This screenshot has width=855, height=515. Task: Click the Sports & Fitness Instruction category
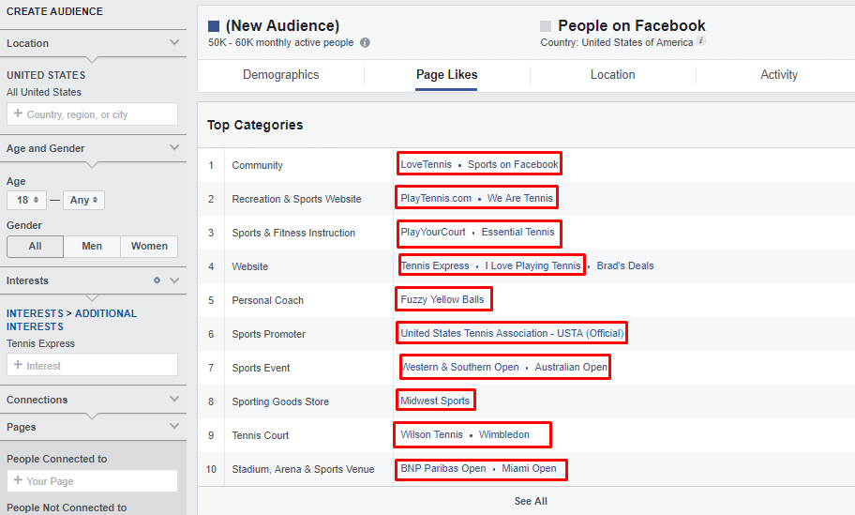(x=293, y=233)
